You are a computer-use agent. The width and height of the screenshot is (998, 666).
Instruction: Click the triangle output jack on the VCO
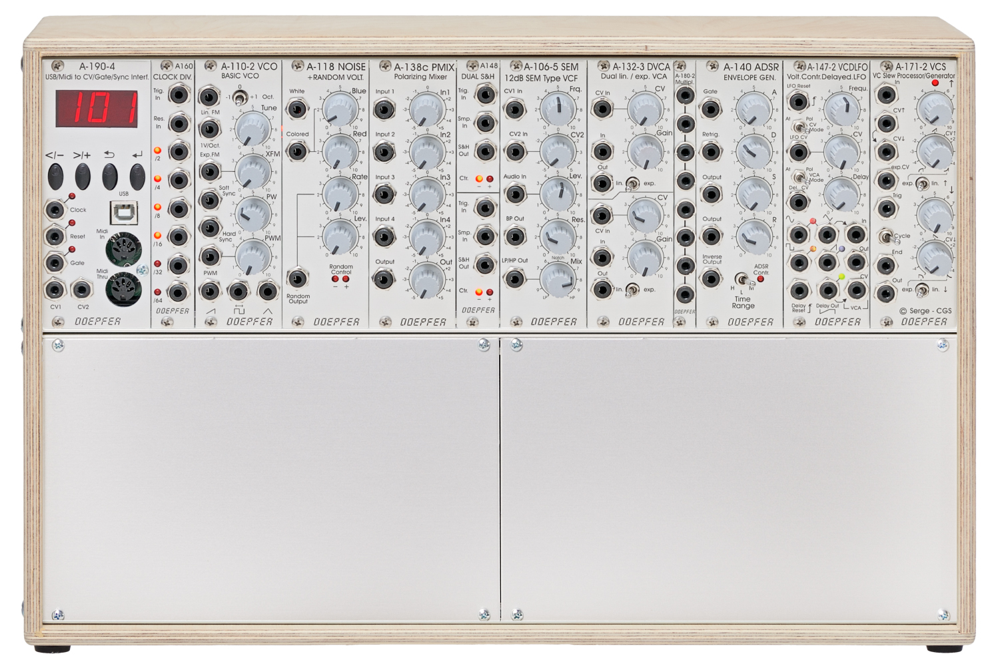click(x=268, y=290)
